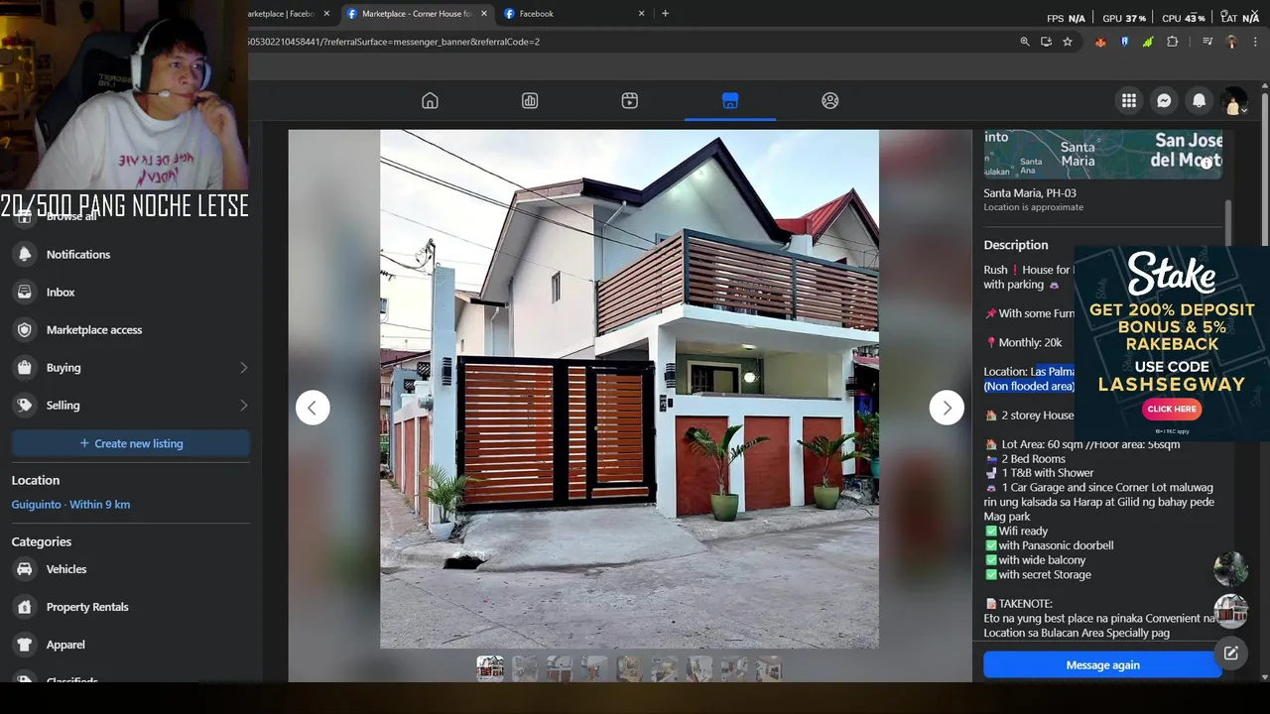The image size is (1270, 714).
Task: Click the info icon on the map
Action: pyautogui.click(x=1206, y=164)
